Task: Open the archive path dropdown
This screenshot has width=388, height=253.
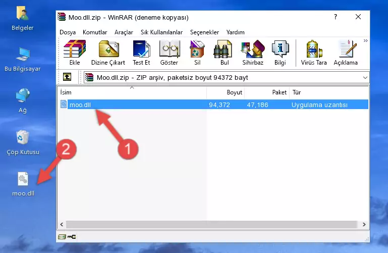Action: 365,77
